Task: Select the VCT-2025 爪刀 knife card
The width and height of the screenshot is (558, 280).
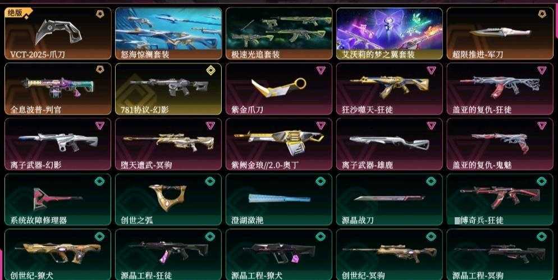Action: click(58, 34)
